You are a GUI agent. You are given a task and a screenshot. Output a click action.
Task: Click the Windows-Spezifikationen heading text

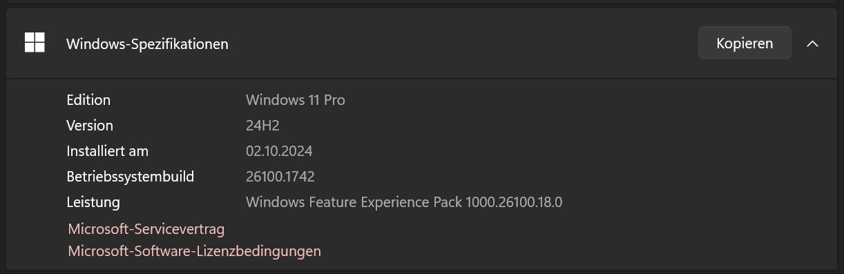[147, 43]
